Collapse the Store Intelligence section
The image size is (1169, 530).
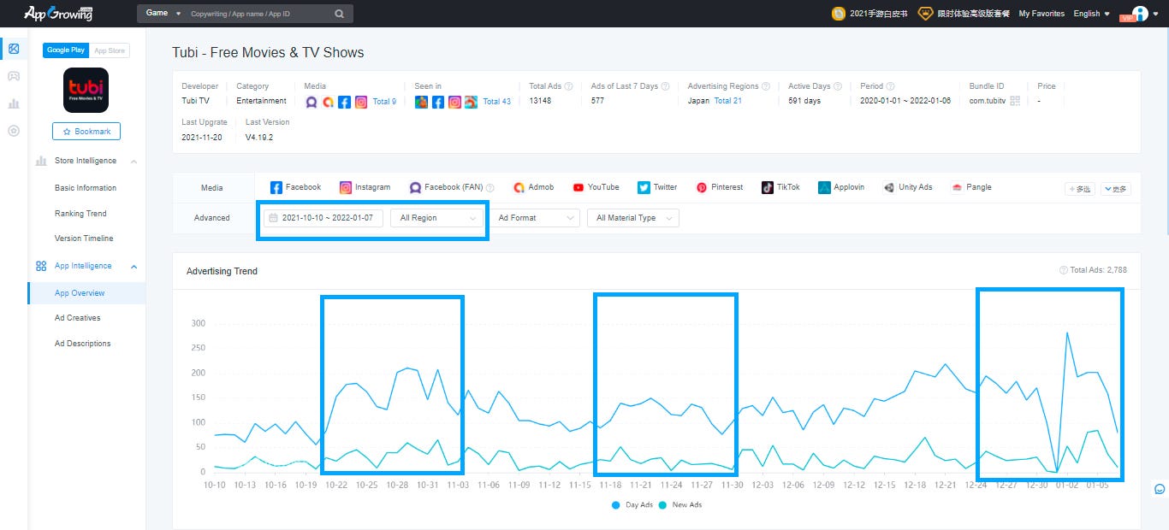click(134, 162)
